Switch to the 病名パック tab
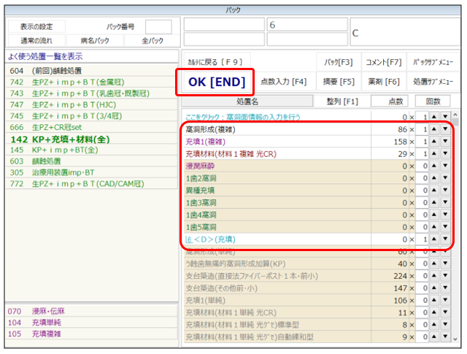This screenshot has width=467, height=354. 96,40
